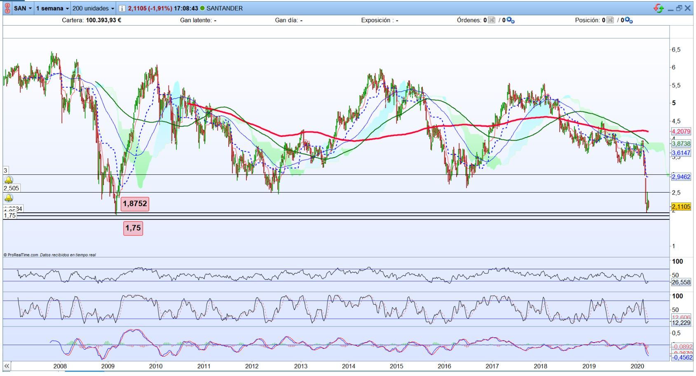The image size is (696, 376).
Task: Open the SAN ticker dropdown
Action: [23, 8]
